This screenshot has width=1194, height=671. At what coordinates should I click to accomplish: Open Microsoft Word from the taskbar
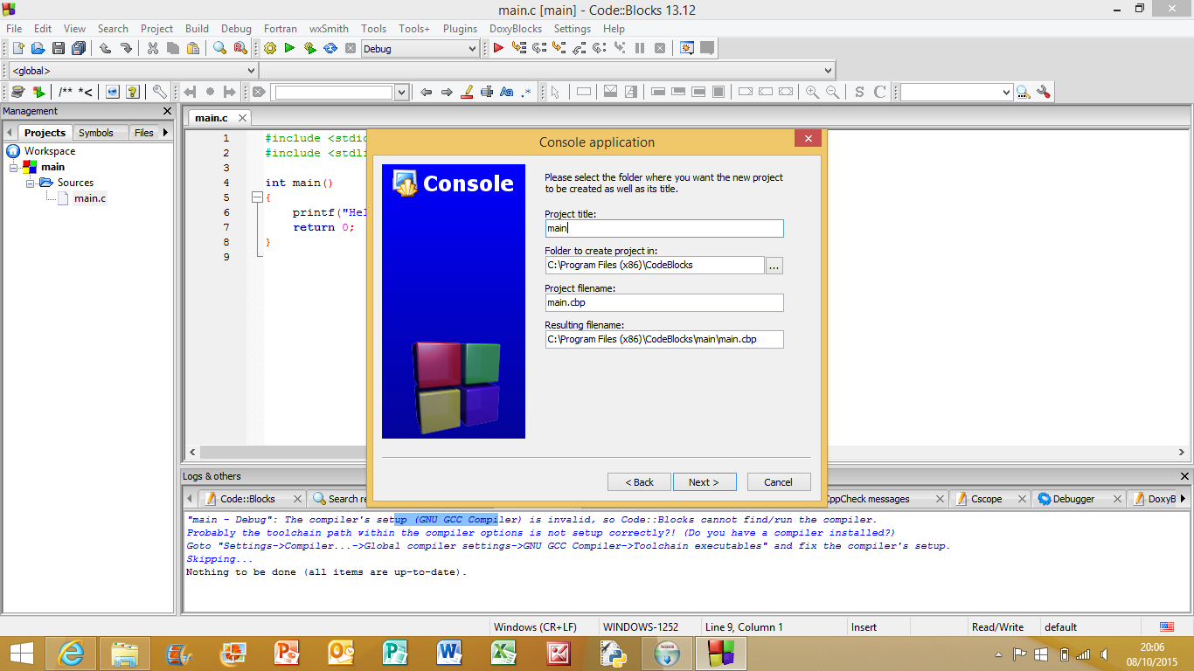[x=449, y=653]
